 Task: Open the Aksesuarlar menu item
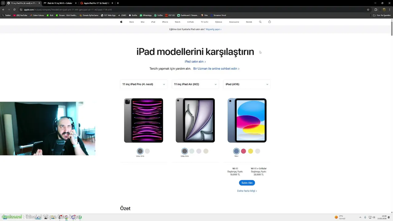pyautogui.click(x=234, y=22)
